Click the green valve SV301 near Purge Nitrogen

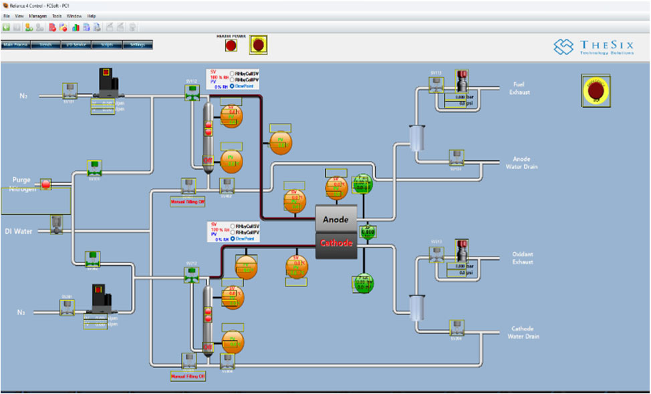click(95, 168)
